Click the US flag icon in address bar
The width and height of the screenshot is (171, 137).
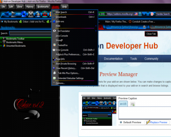[136, 14]
